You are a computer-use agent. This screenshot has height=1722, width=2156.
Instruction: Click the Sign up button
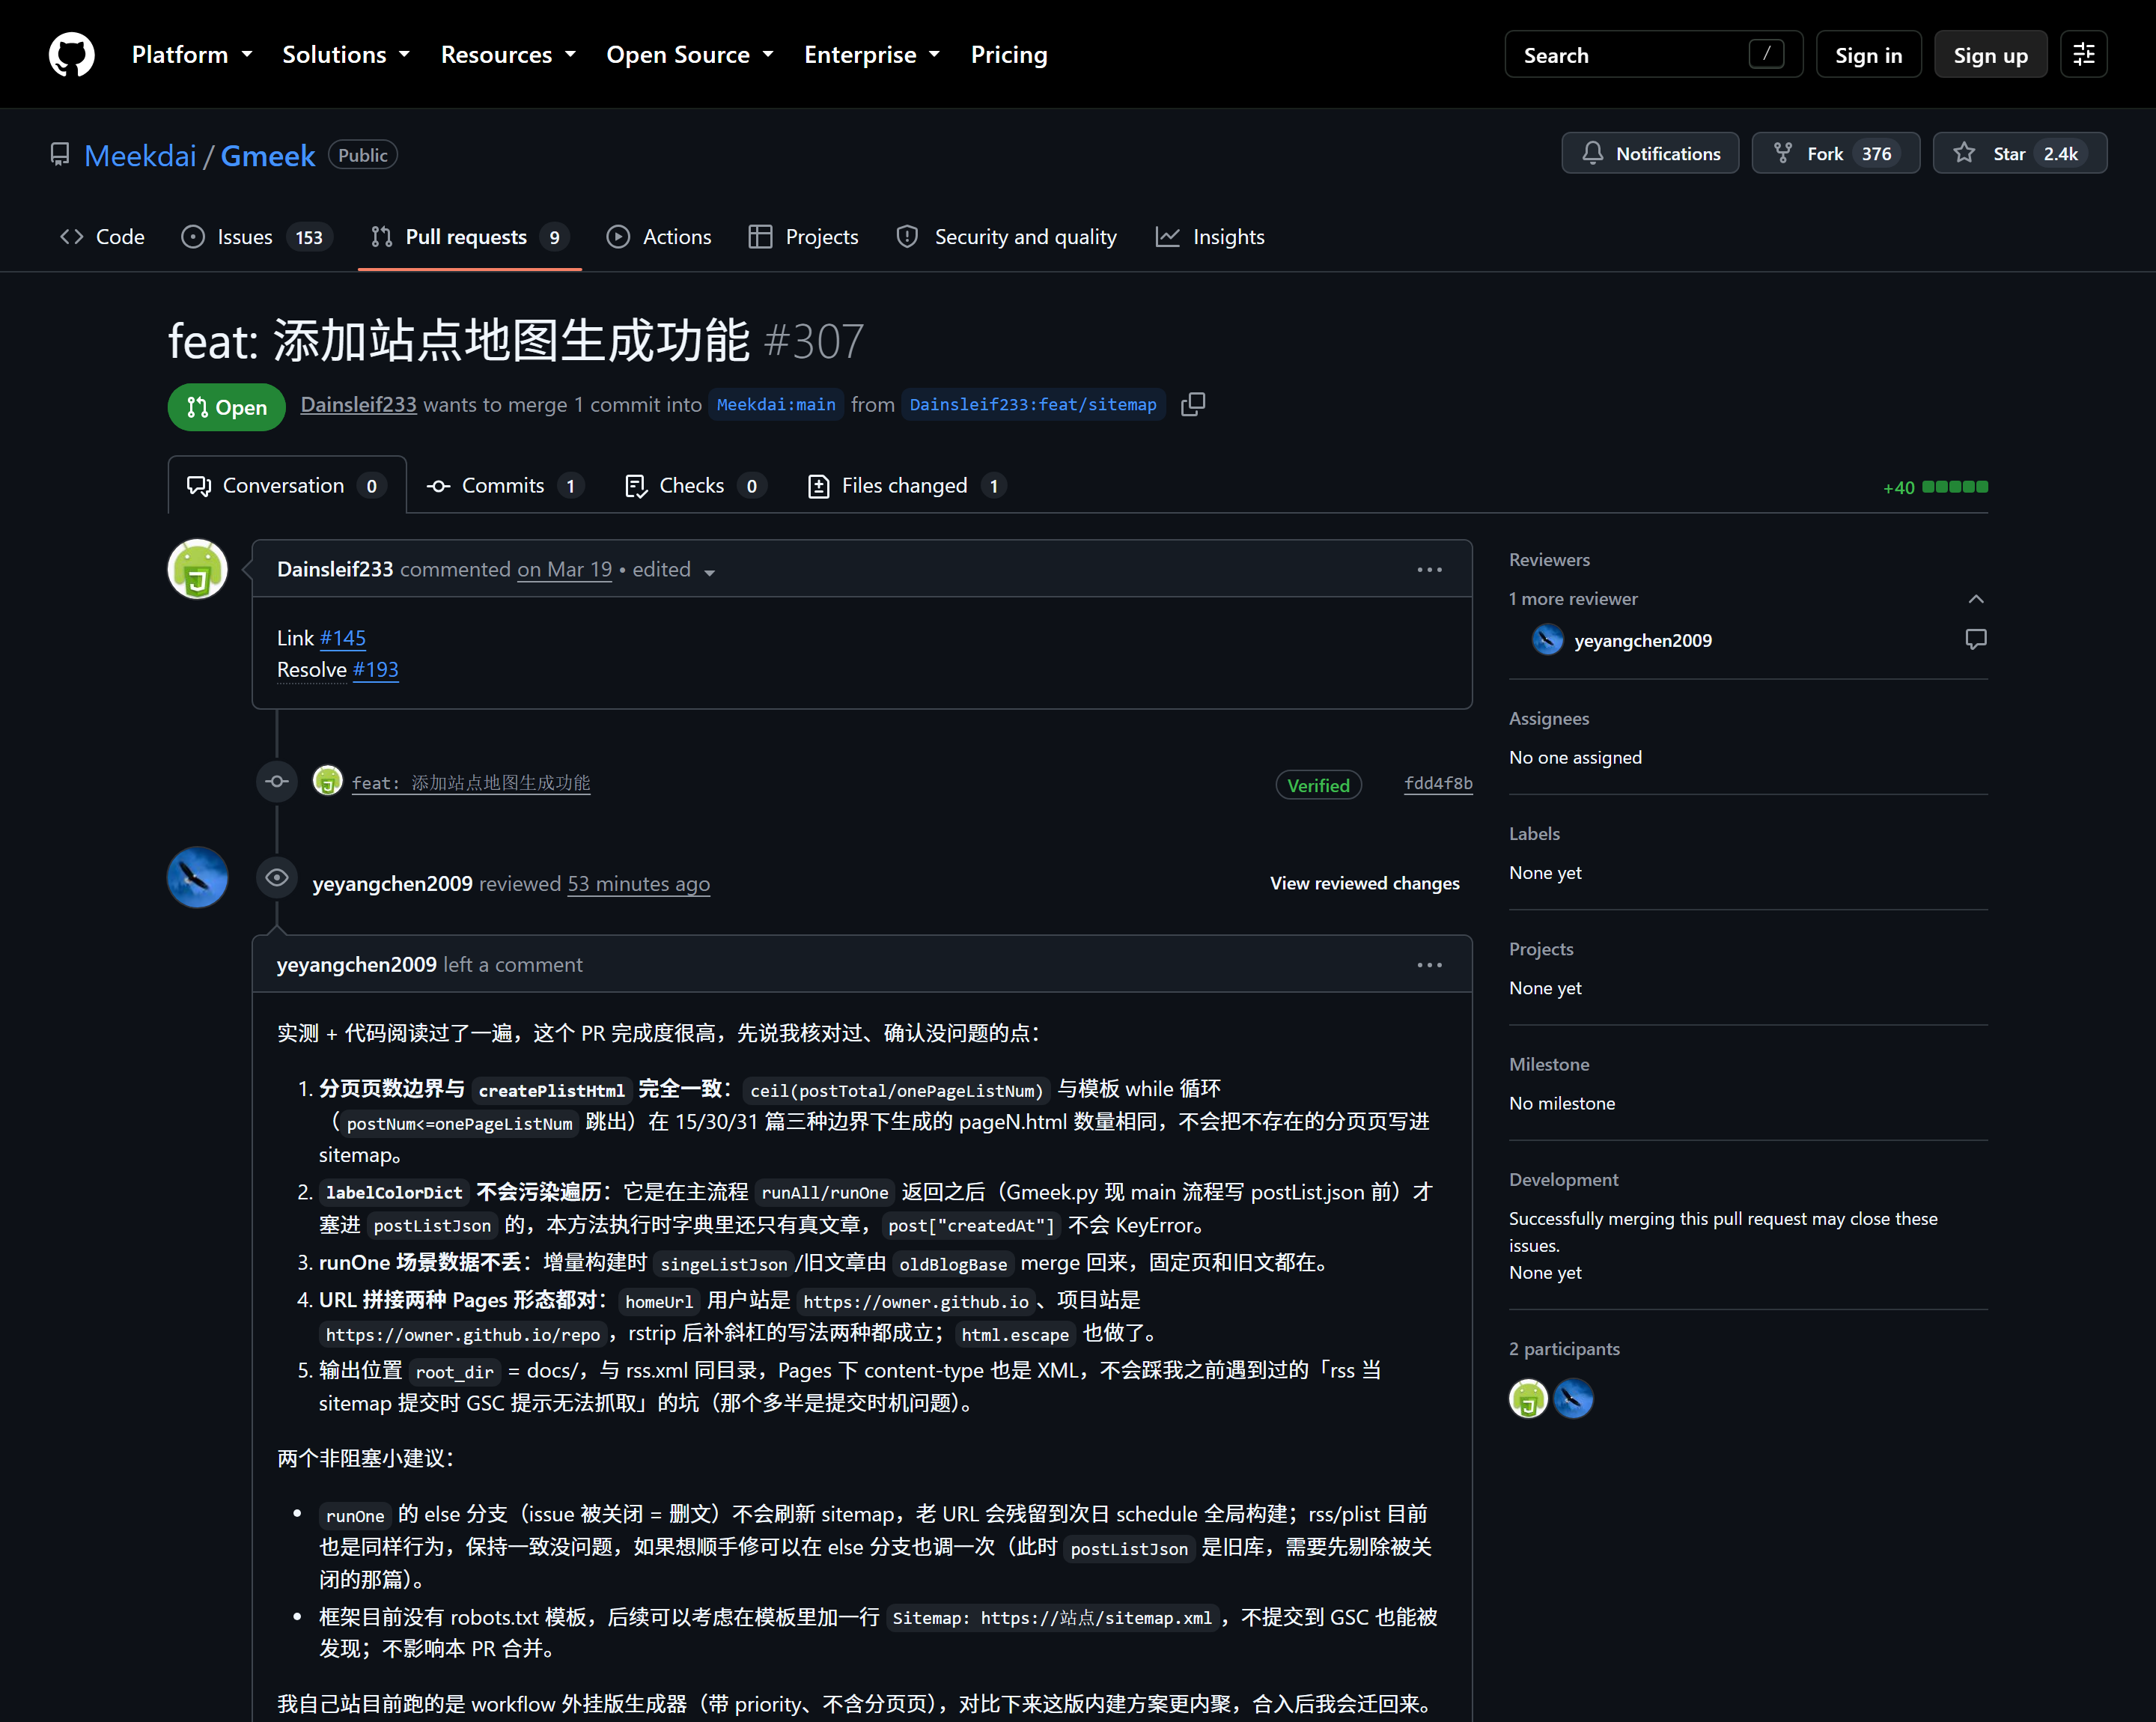(x=1990, y=54)
